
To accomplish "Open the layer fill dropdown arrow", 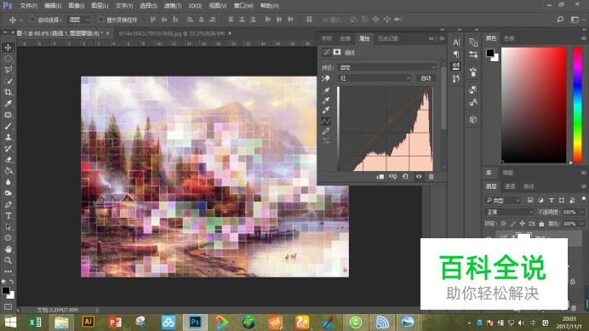I will point(582,224).
